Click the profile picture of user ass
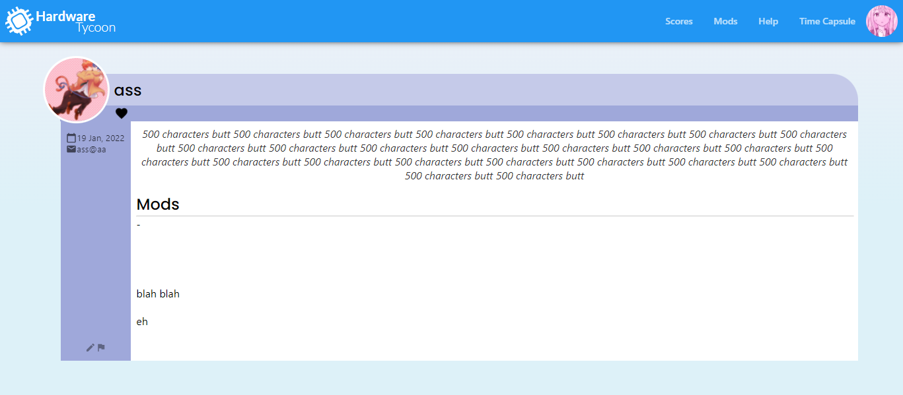The width and height of the screenshot is (903, 395). pos(77,89)
